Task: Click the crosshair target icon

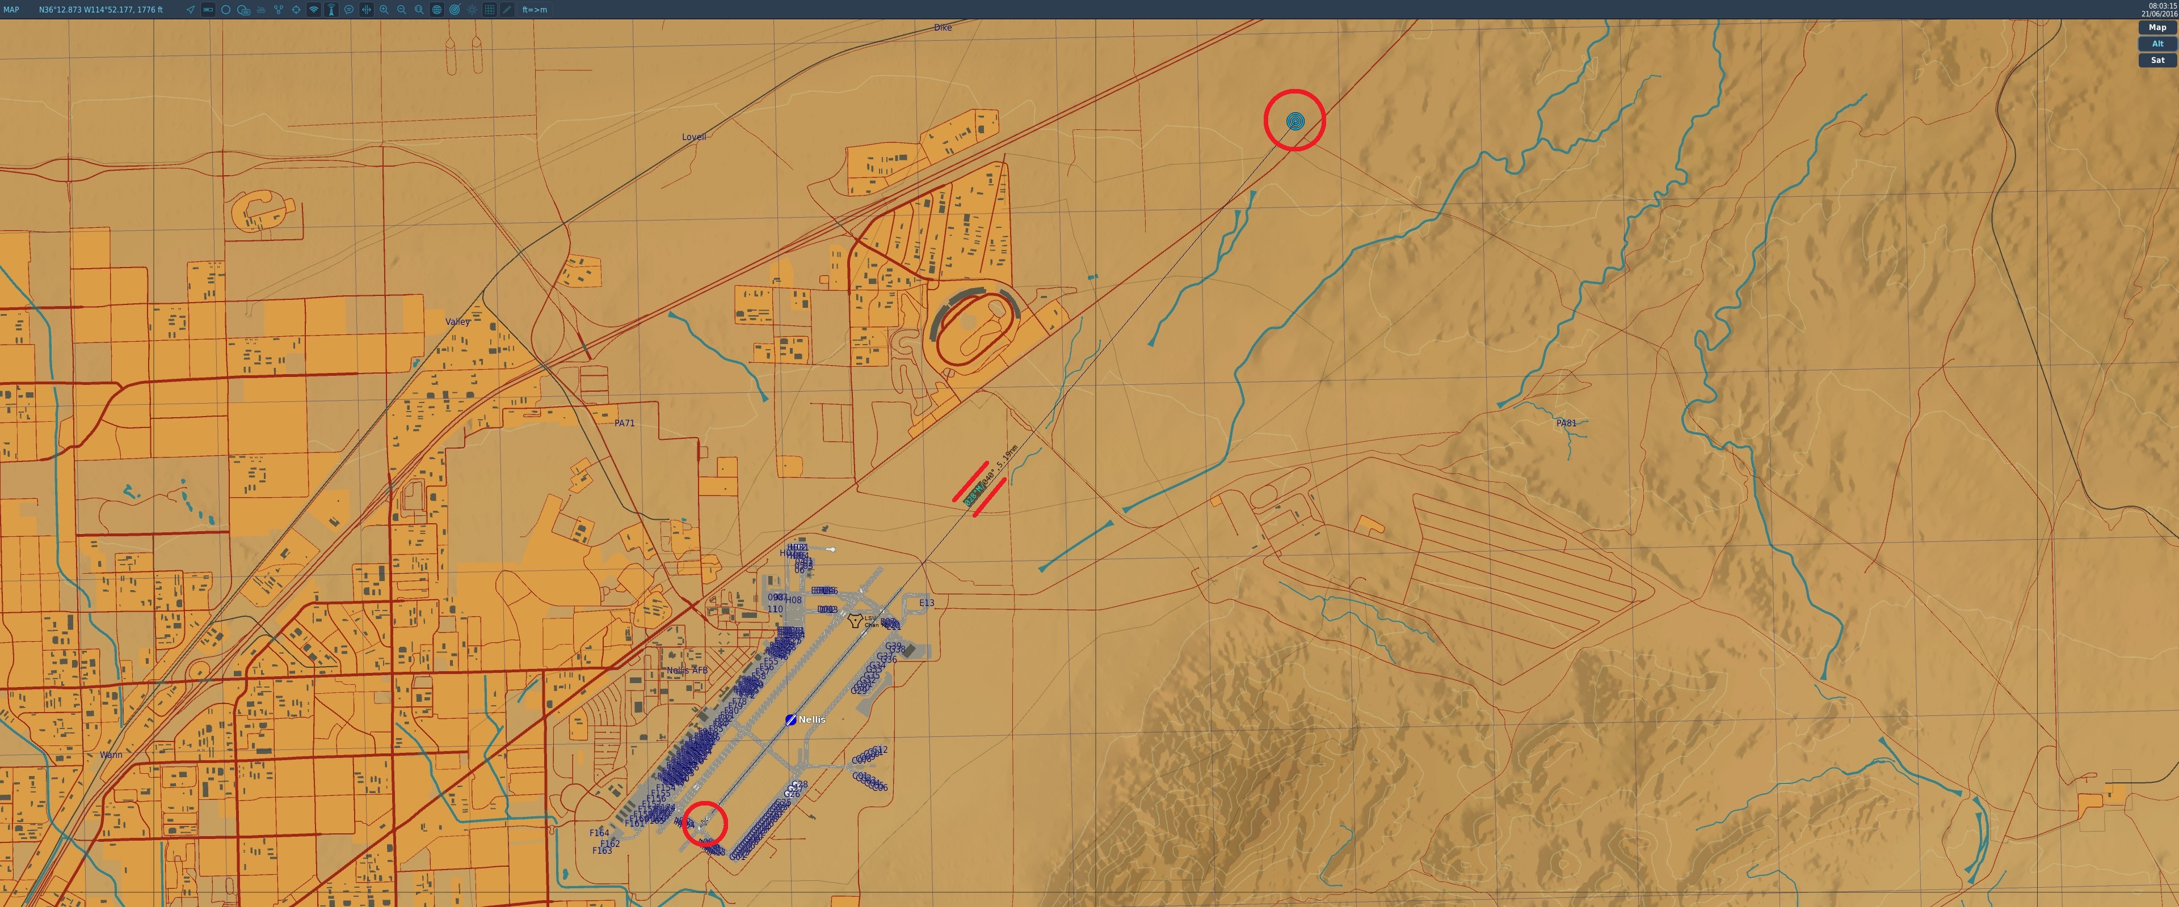Action: [x=296, y=9]
